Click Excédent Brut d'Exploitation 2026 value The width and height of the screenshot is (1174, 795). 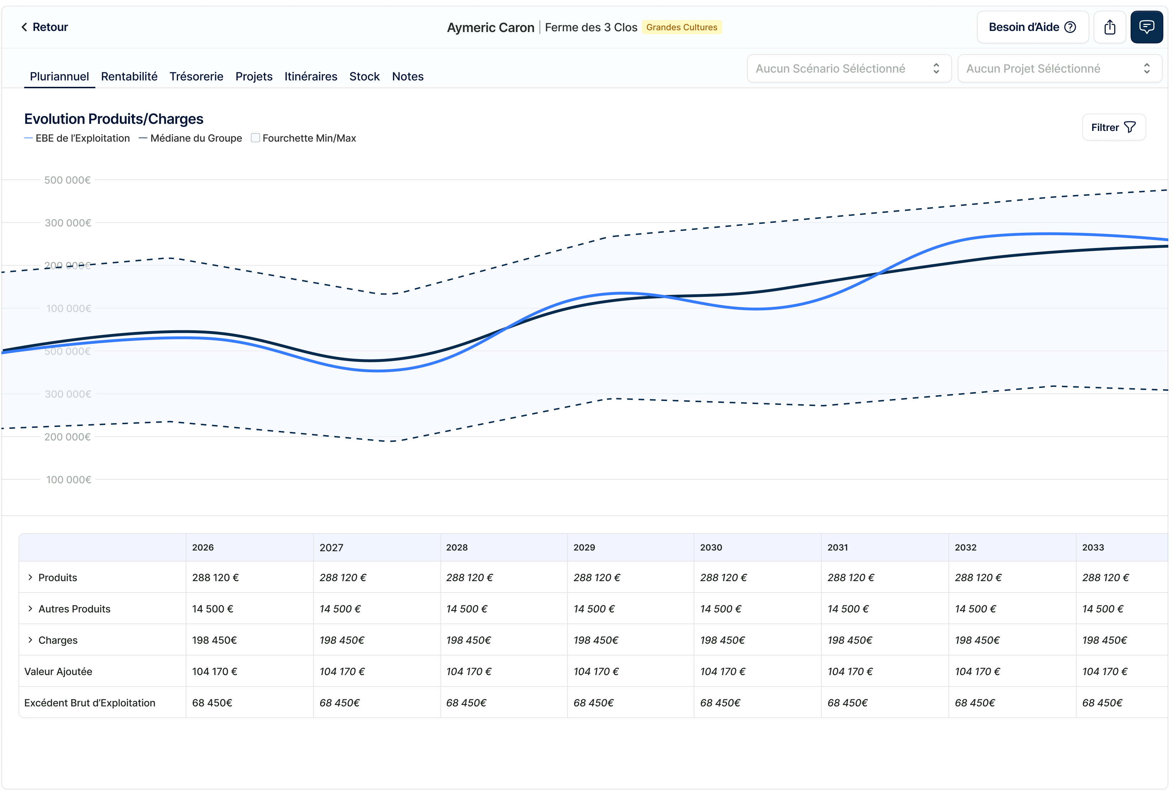[212, 702]
